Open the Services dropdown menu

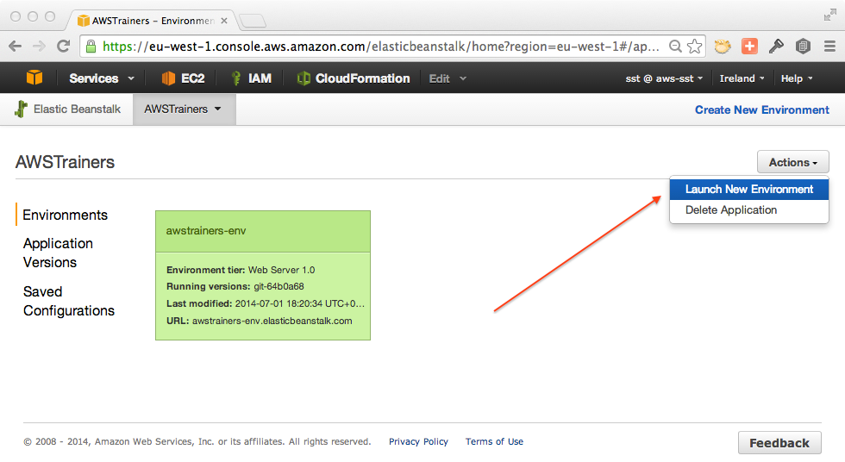102,78
